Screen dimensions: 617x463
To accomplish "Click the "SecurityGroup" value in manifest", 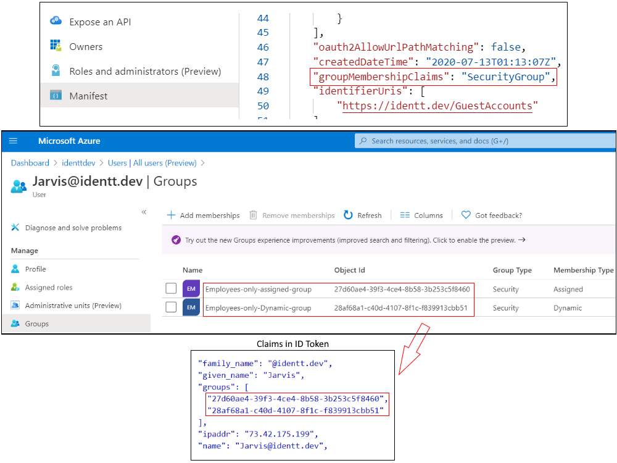I will click(x=506, y=77).
